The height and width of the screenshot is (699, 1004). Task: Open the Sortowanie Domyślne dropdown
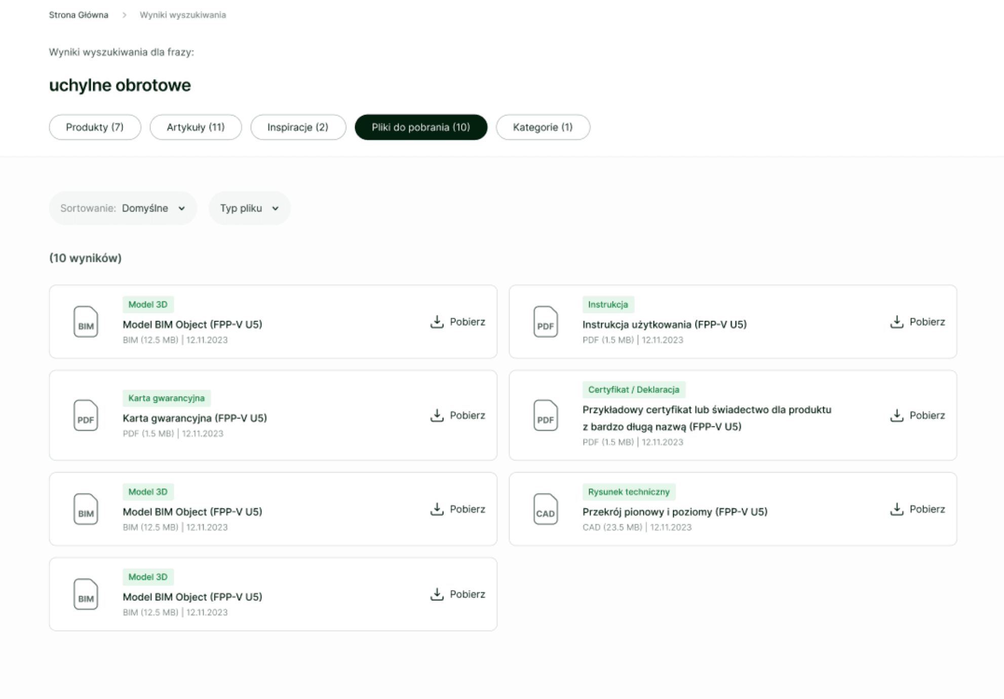[x=123, y=208]
